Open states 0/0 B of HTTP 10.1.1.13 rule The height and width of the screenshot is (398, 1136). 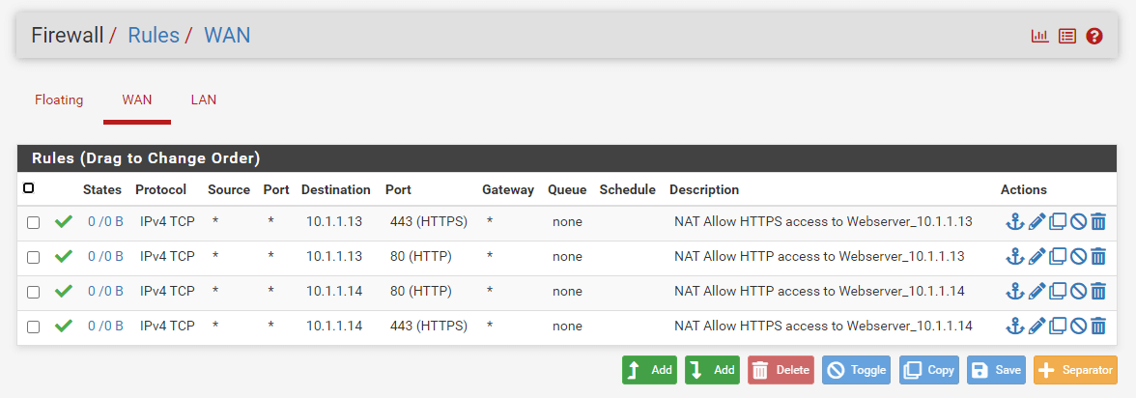(x=106, y=256)
